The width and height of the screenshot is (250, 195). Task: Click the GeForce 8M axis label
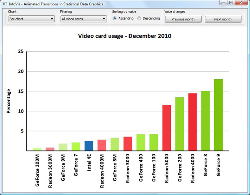[115, 167]
